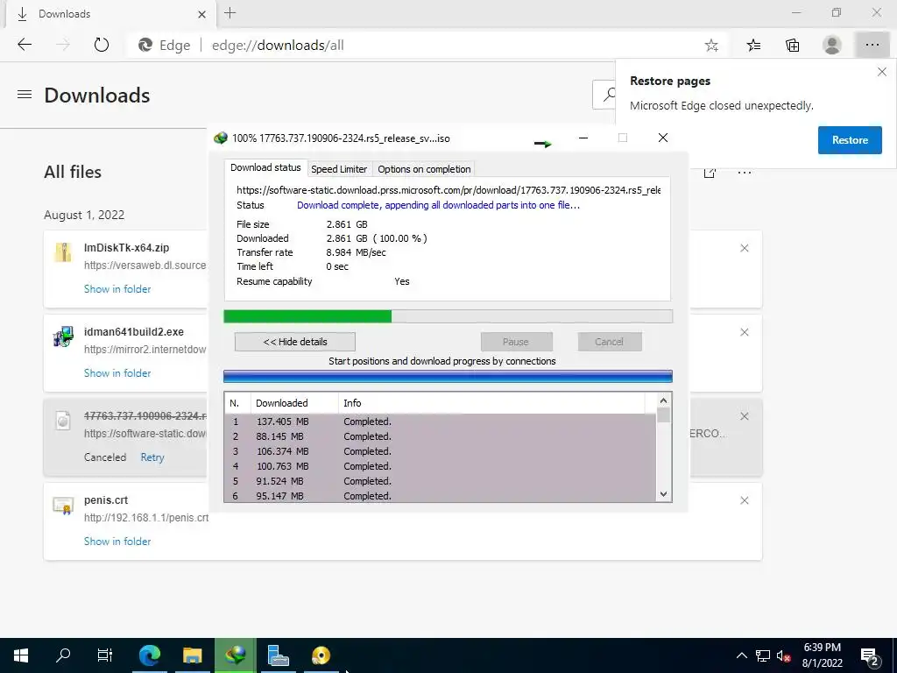Add this page to favorites star
Viewport: 897px width, 673px height.
[x=711, y=46]
